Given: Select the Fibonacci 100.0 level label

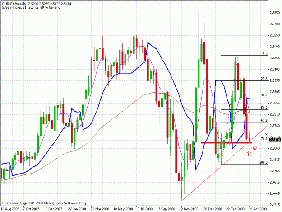Looking at the screenshot, I should [x=264, y=162].
